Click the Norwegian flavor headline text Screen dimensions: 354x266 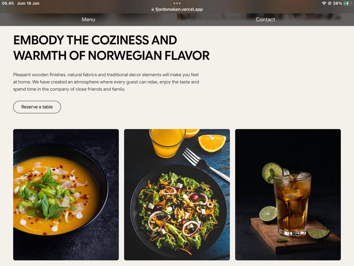111,48
